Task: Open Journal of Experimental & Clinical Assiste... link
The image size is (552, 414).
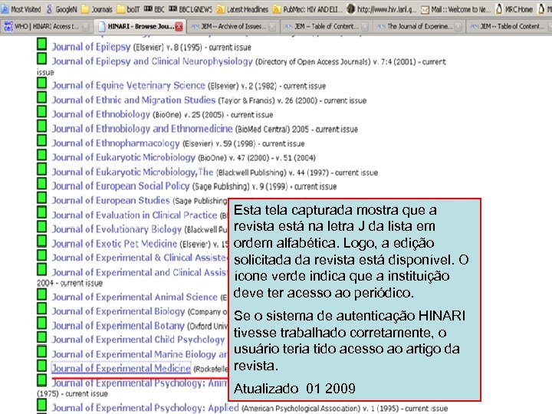Action: pyautogui.click(x=140, y=258)
